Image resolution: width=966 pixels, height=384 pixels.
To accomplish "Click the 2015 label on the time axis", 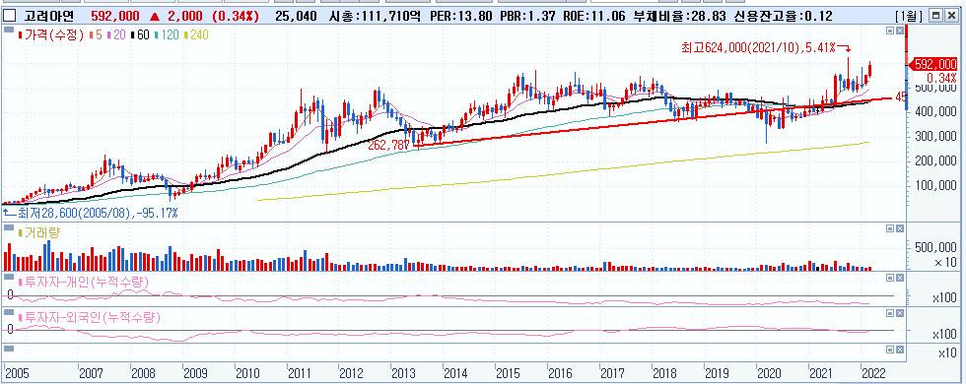I will [x=509, y=373].
